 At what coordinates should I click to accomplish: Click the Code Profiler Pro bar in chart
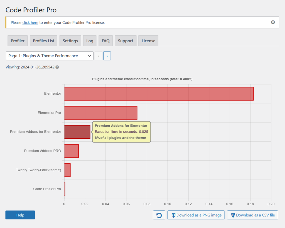pyautogui.click(x=65, y=189)
